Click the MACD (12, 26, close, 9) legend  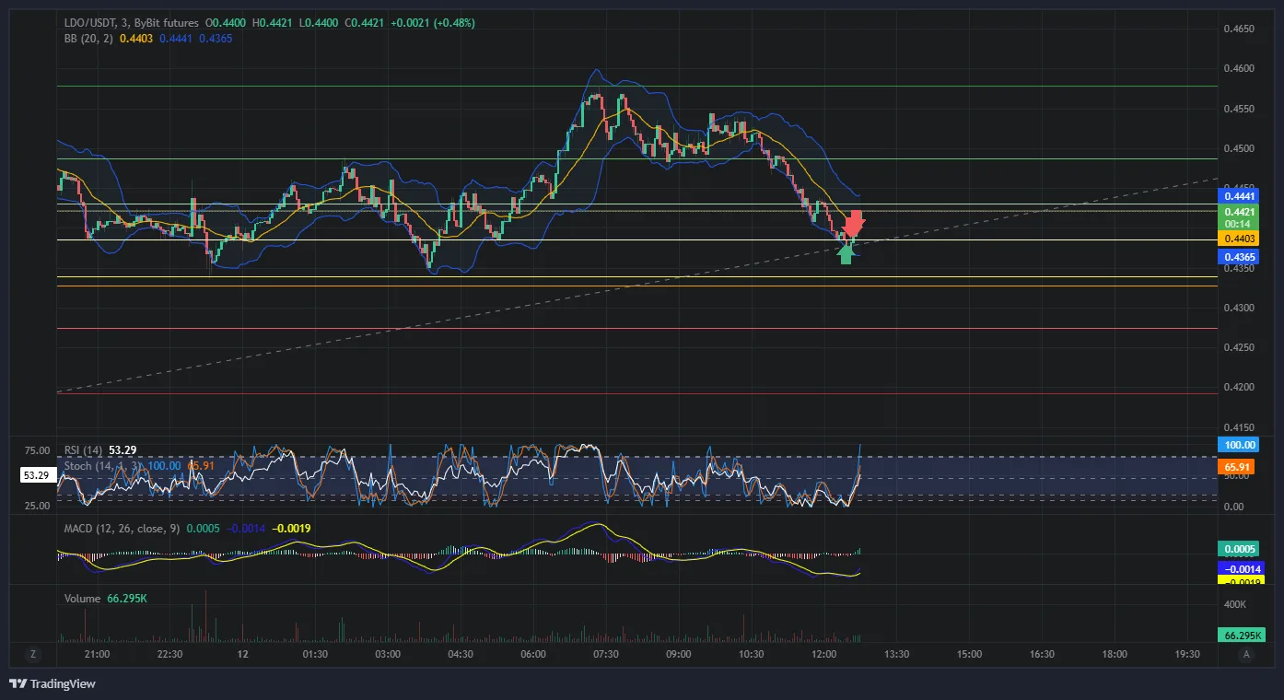point(122,529)
